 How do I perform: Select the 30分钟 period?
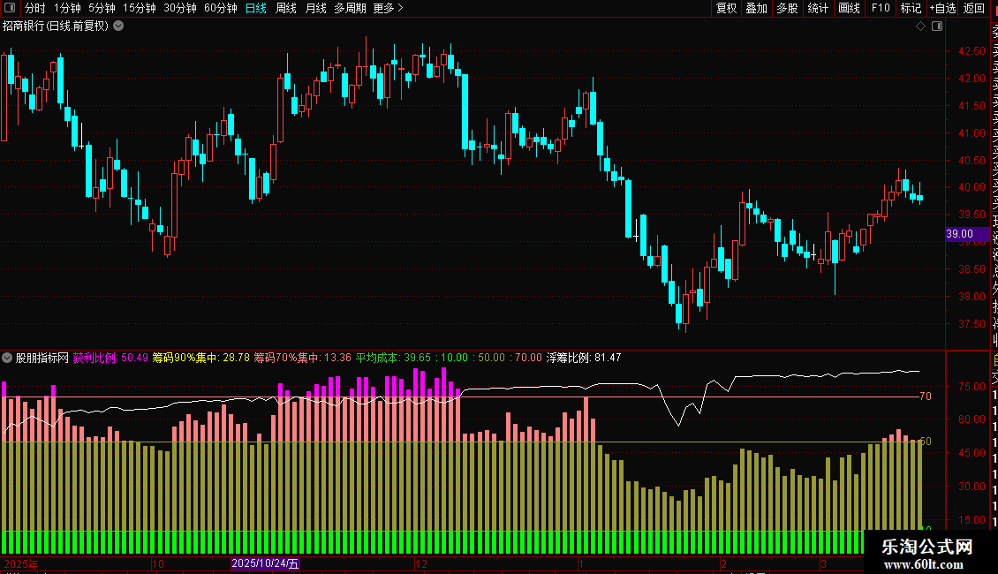click(180, 8)
